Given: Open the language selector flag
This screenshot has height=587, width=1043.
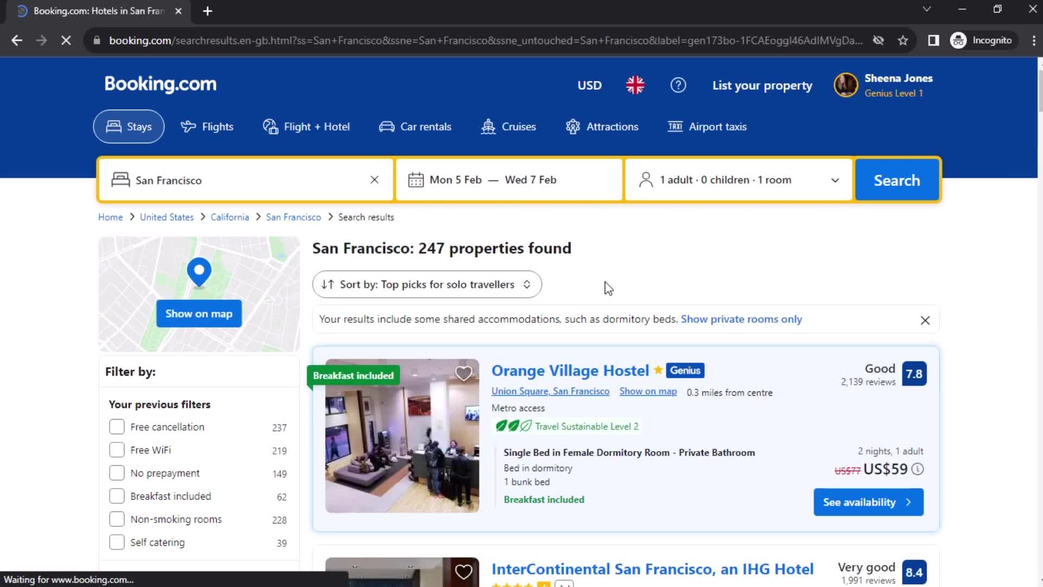Looking at the screenshot, I should coord(635,85).
